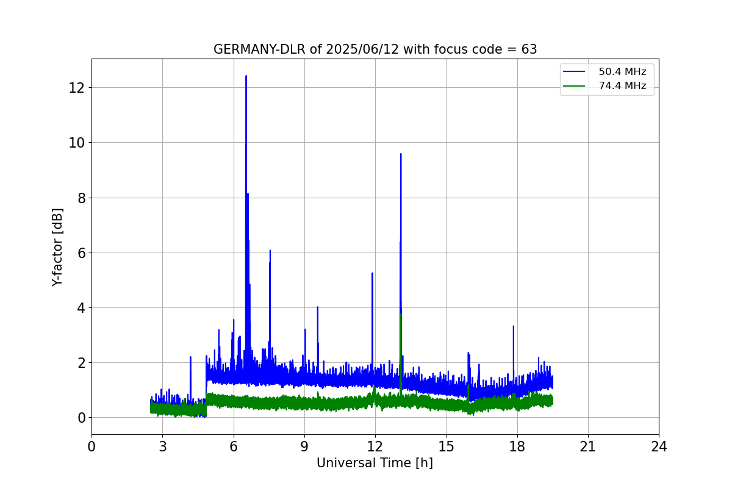
Task: Click x-axis tick label '0'
Action: [91, 447]
